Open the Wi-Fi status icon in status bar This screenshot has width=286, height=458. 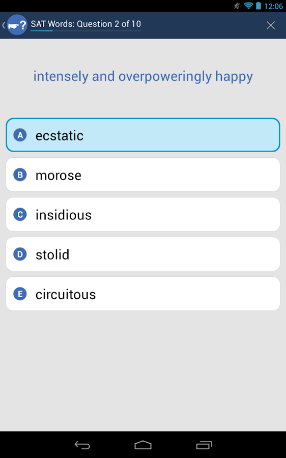pos(248,6)
